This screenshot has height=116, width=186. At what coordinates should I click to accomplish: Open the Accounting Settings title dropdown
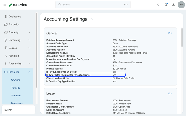pos(92,19)
